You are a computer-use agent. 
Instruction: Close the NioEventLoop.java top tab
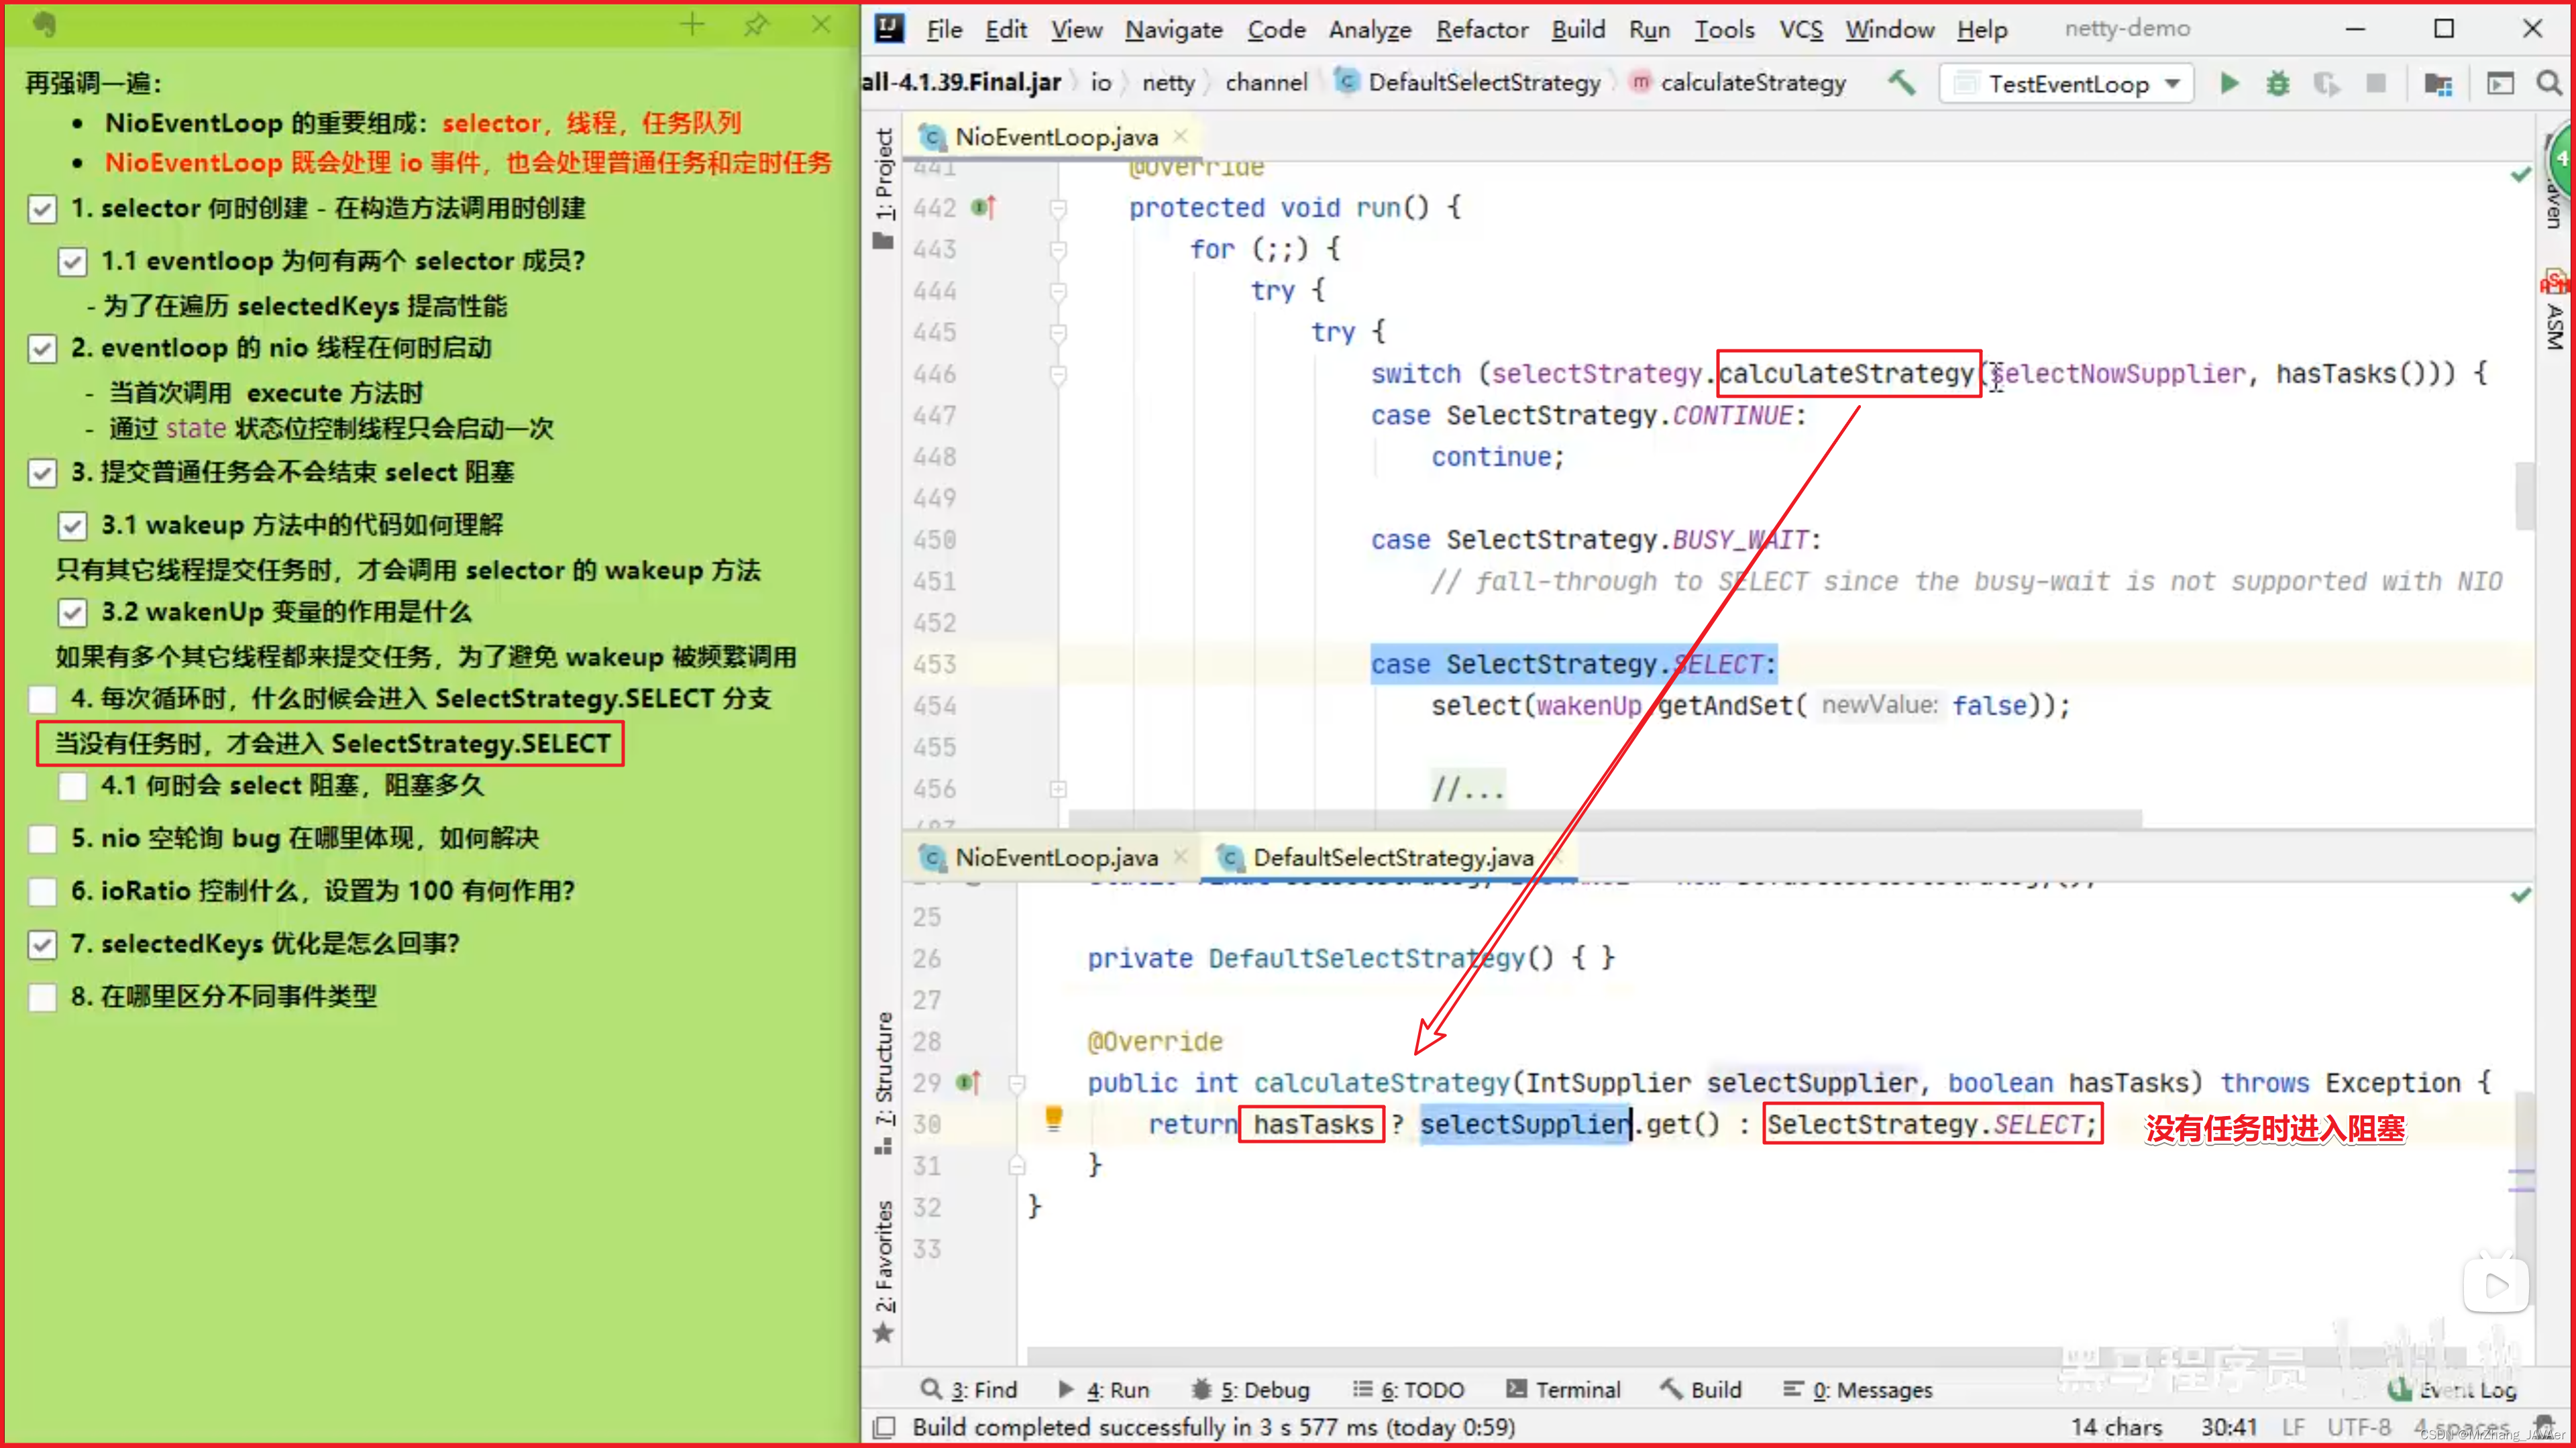pos(1181,136)
